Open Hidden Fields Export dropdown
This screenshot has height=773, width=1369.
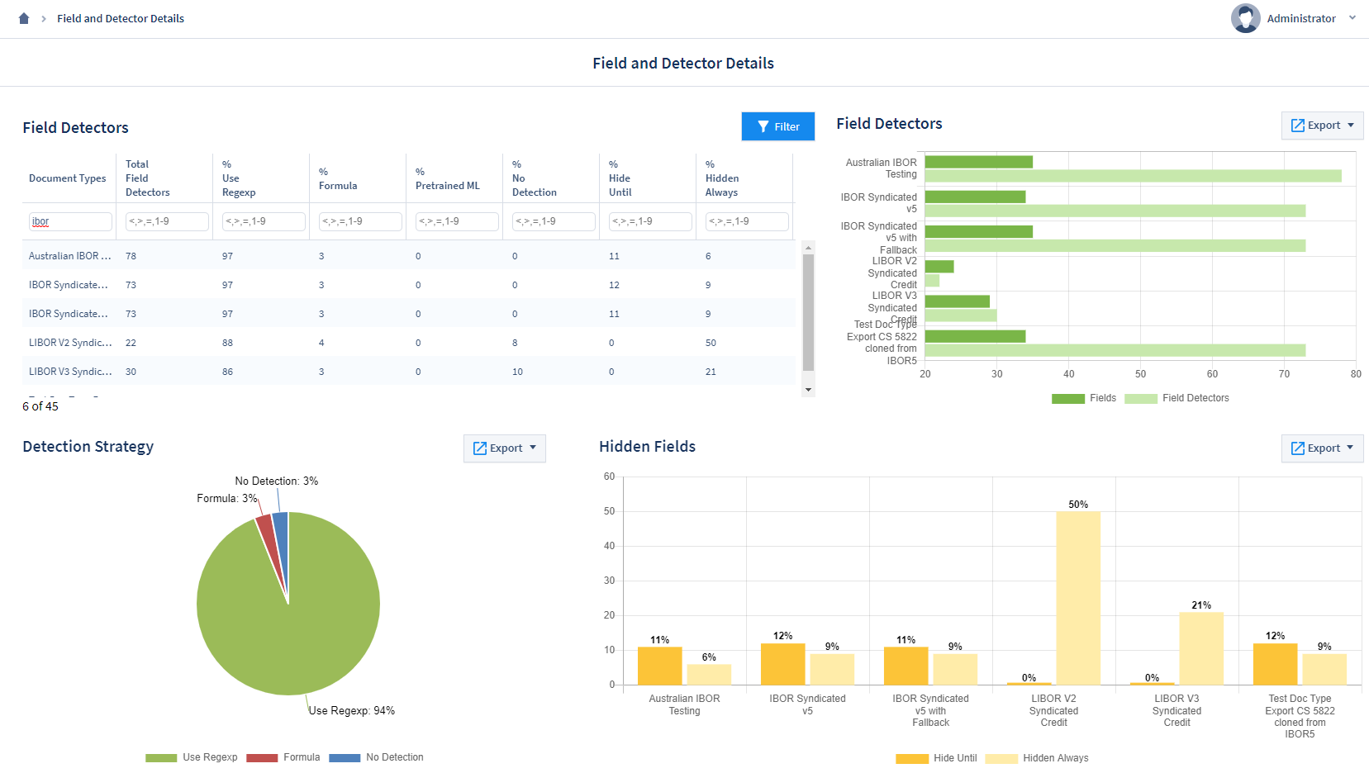coord(1322,448)
